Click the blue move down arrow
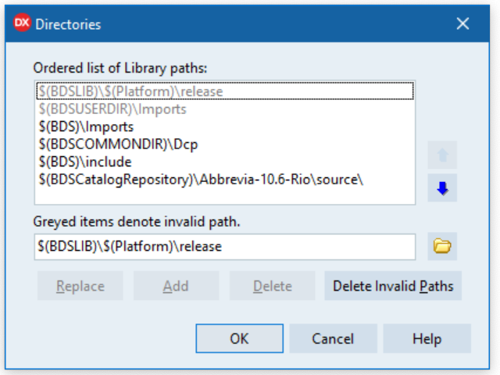 (442, 188)
